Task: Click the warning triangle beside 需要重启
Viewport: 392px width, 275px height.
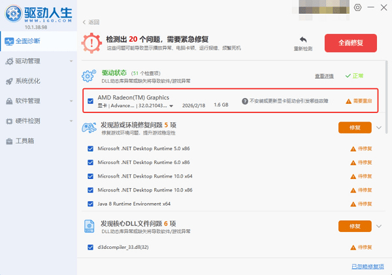Action: click(x=348, y=101)
